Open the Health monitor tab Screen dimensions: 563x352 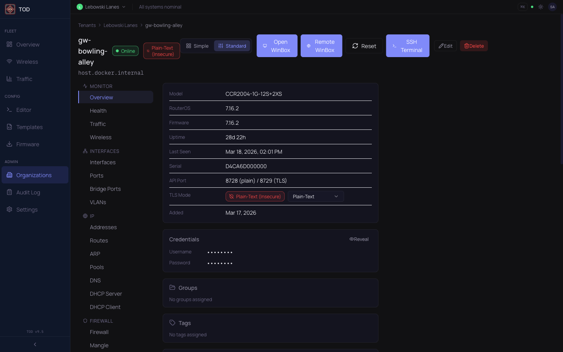98,111
